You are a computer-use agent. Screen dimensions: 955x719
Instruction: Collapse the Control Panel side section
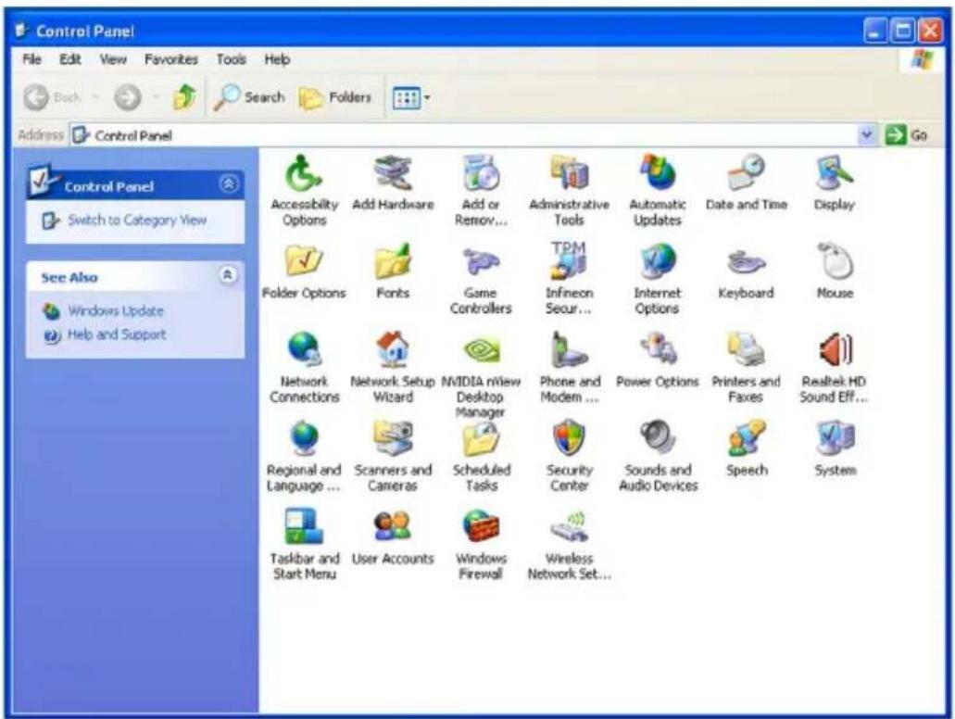pos(229,183)
